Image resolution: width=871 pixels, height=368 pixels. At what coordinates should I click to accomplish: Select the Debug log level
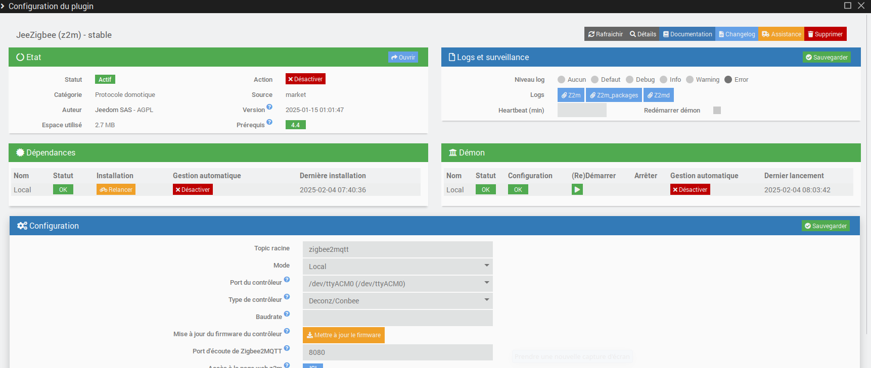(x=630, y=80)
